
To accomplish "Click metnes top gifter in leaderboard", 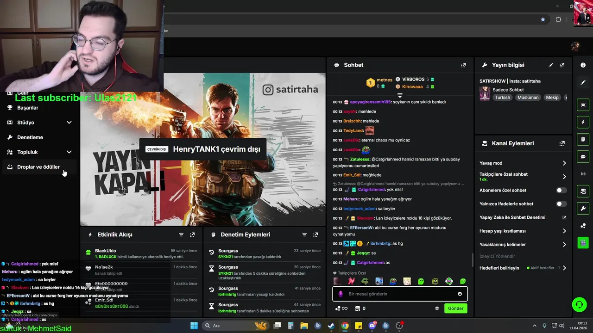I will pos(379,83).
